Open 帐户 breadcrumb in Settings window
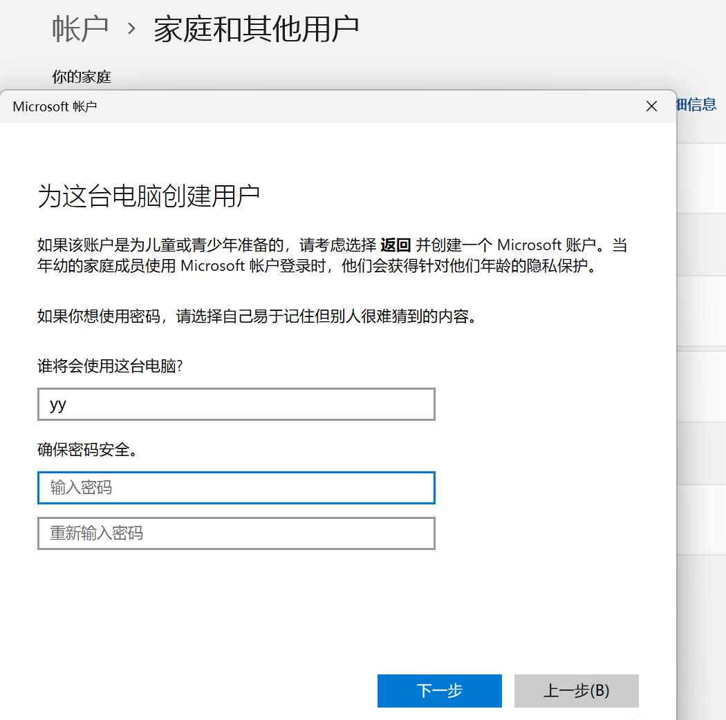 click(x=80, y=29)
